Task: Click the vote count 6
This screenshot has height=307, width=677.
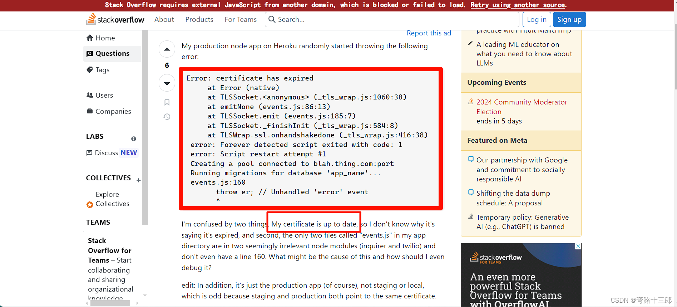Action: click(167, 65)
